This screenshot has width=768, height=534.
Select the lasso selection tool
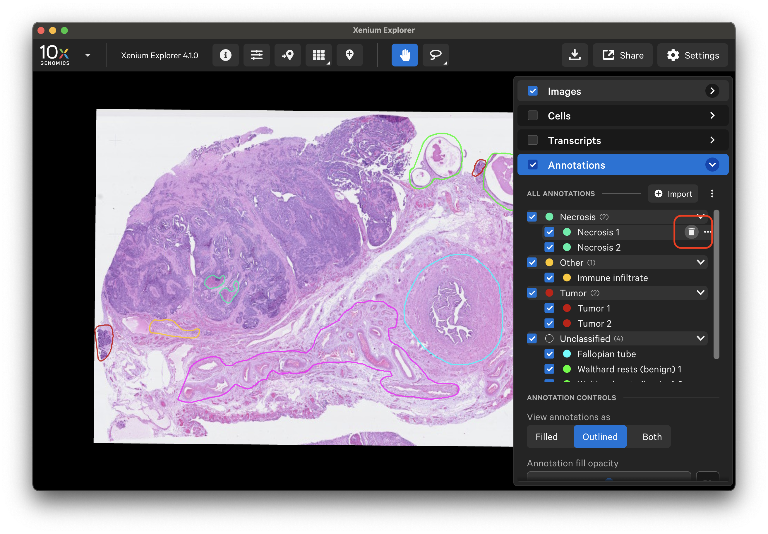[x=435, y=55]
